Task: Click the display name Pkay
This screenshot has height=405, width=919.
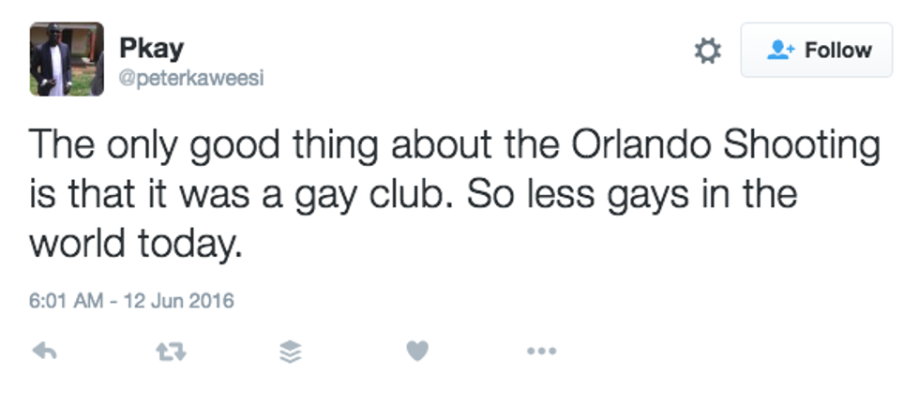Action: click(148, 48)
